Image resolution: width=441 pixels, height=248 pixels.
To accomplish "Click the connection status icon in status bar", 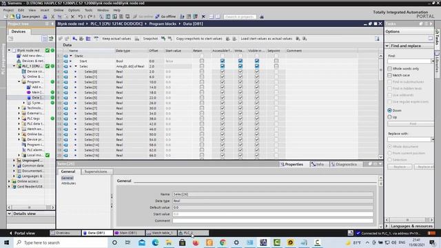I will pos(358,233).
